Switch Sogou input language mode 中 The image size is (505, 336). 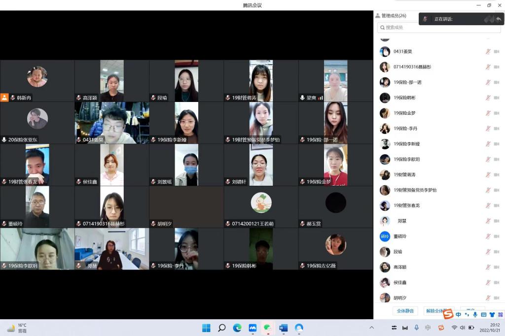point(459,314)
